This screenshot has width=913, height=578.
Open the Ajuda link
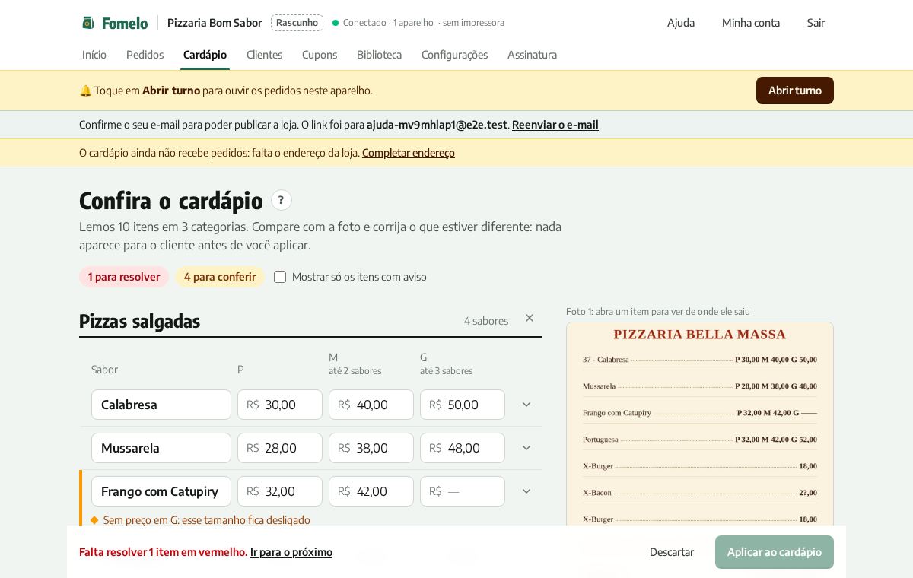681,23
